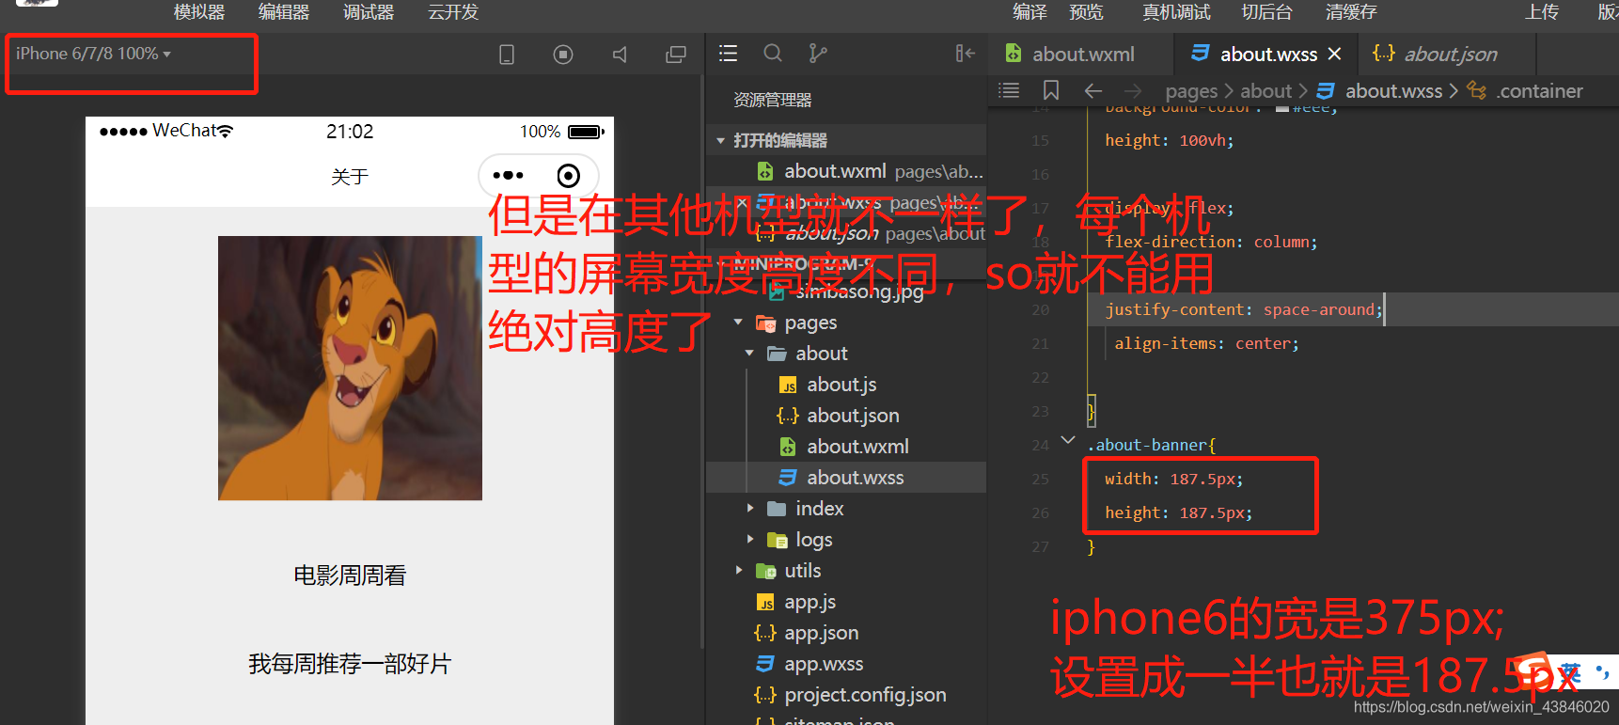This screenshot has width=1619, height=725.
Task: Select about.wxss in the file tree
Action: (845, 478)
